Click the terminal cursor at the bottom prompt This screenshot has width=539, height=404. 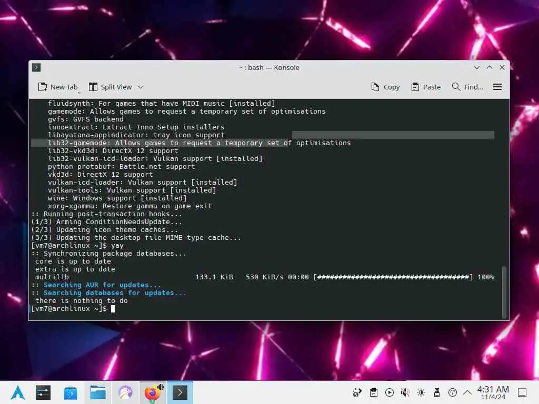click(113, 308)
